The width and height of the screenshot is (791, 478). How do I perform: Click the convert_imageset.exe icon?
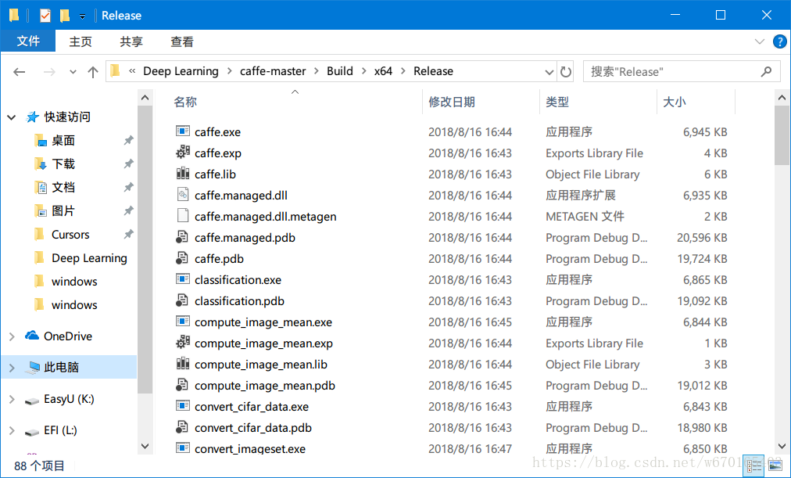183,448
